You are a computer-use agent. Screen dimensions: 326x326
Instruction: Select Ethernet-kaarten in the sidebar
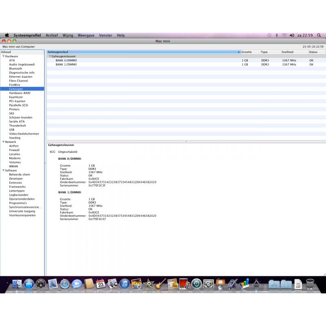pyautogui.click(x=21, y=77)
